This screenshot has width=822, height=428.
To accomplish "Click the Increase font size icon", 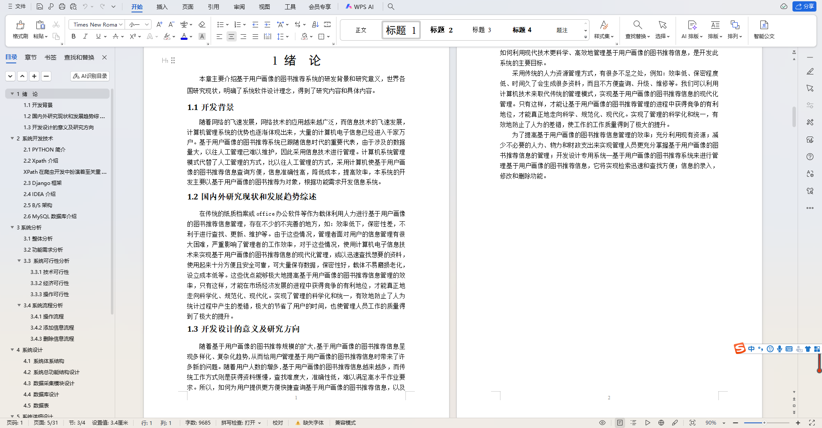I will coord(159,24).
